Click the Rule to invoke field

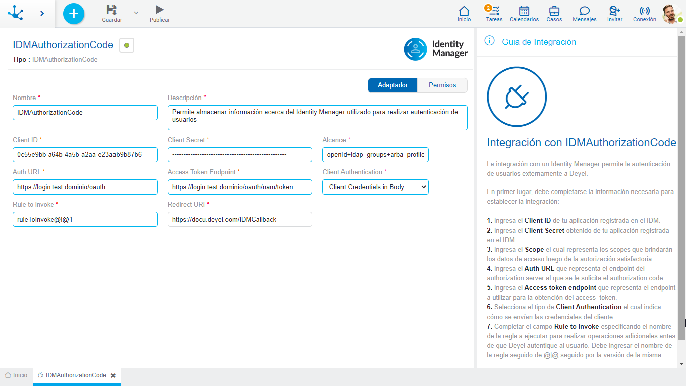(85, 219)
